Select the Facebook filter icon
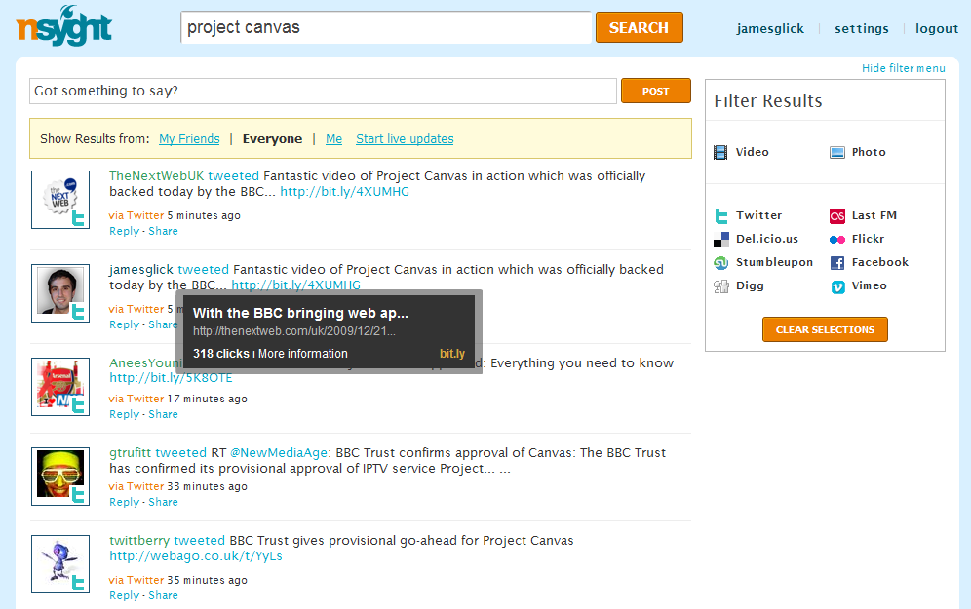 pos(836,263)
